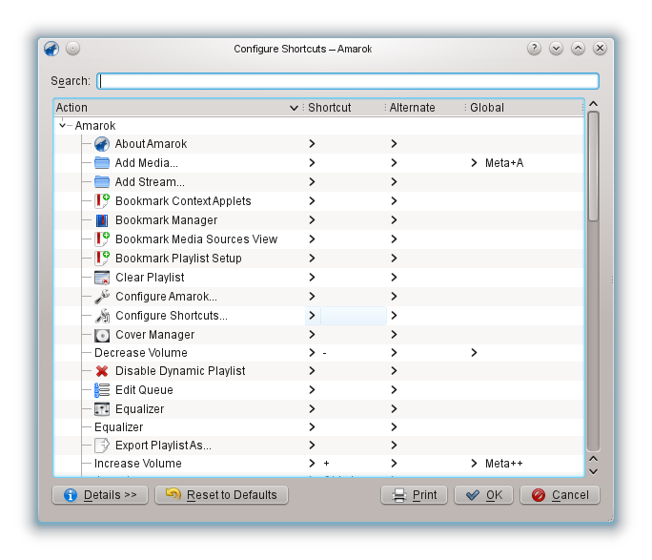Select the Bookmark Manager row text
The height and width of the screenshot is (560, 652).
coord(166,220)
